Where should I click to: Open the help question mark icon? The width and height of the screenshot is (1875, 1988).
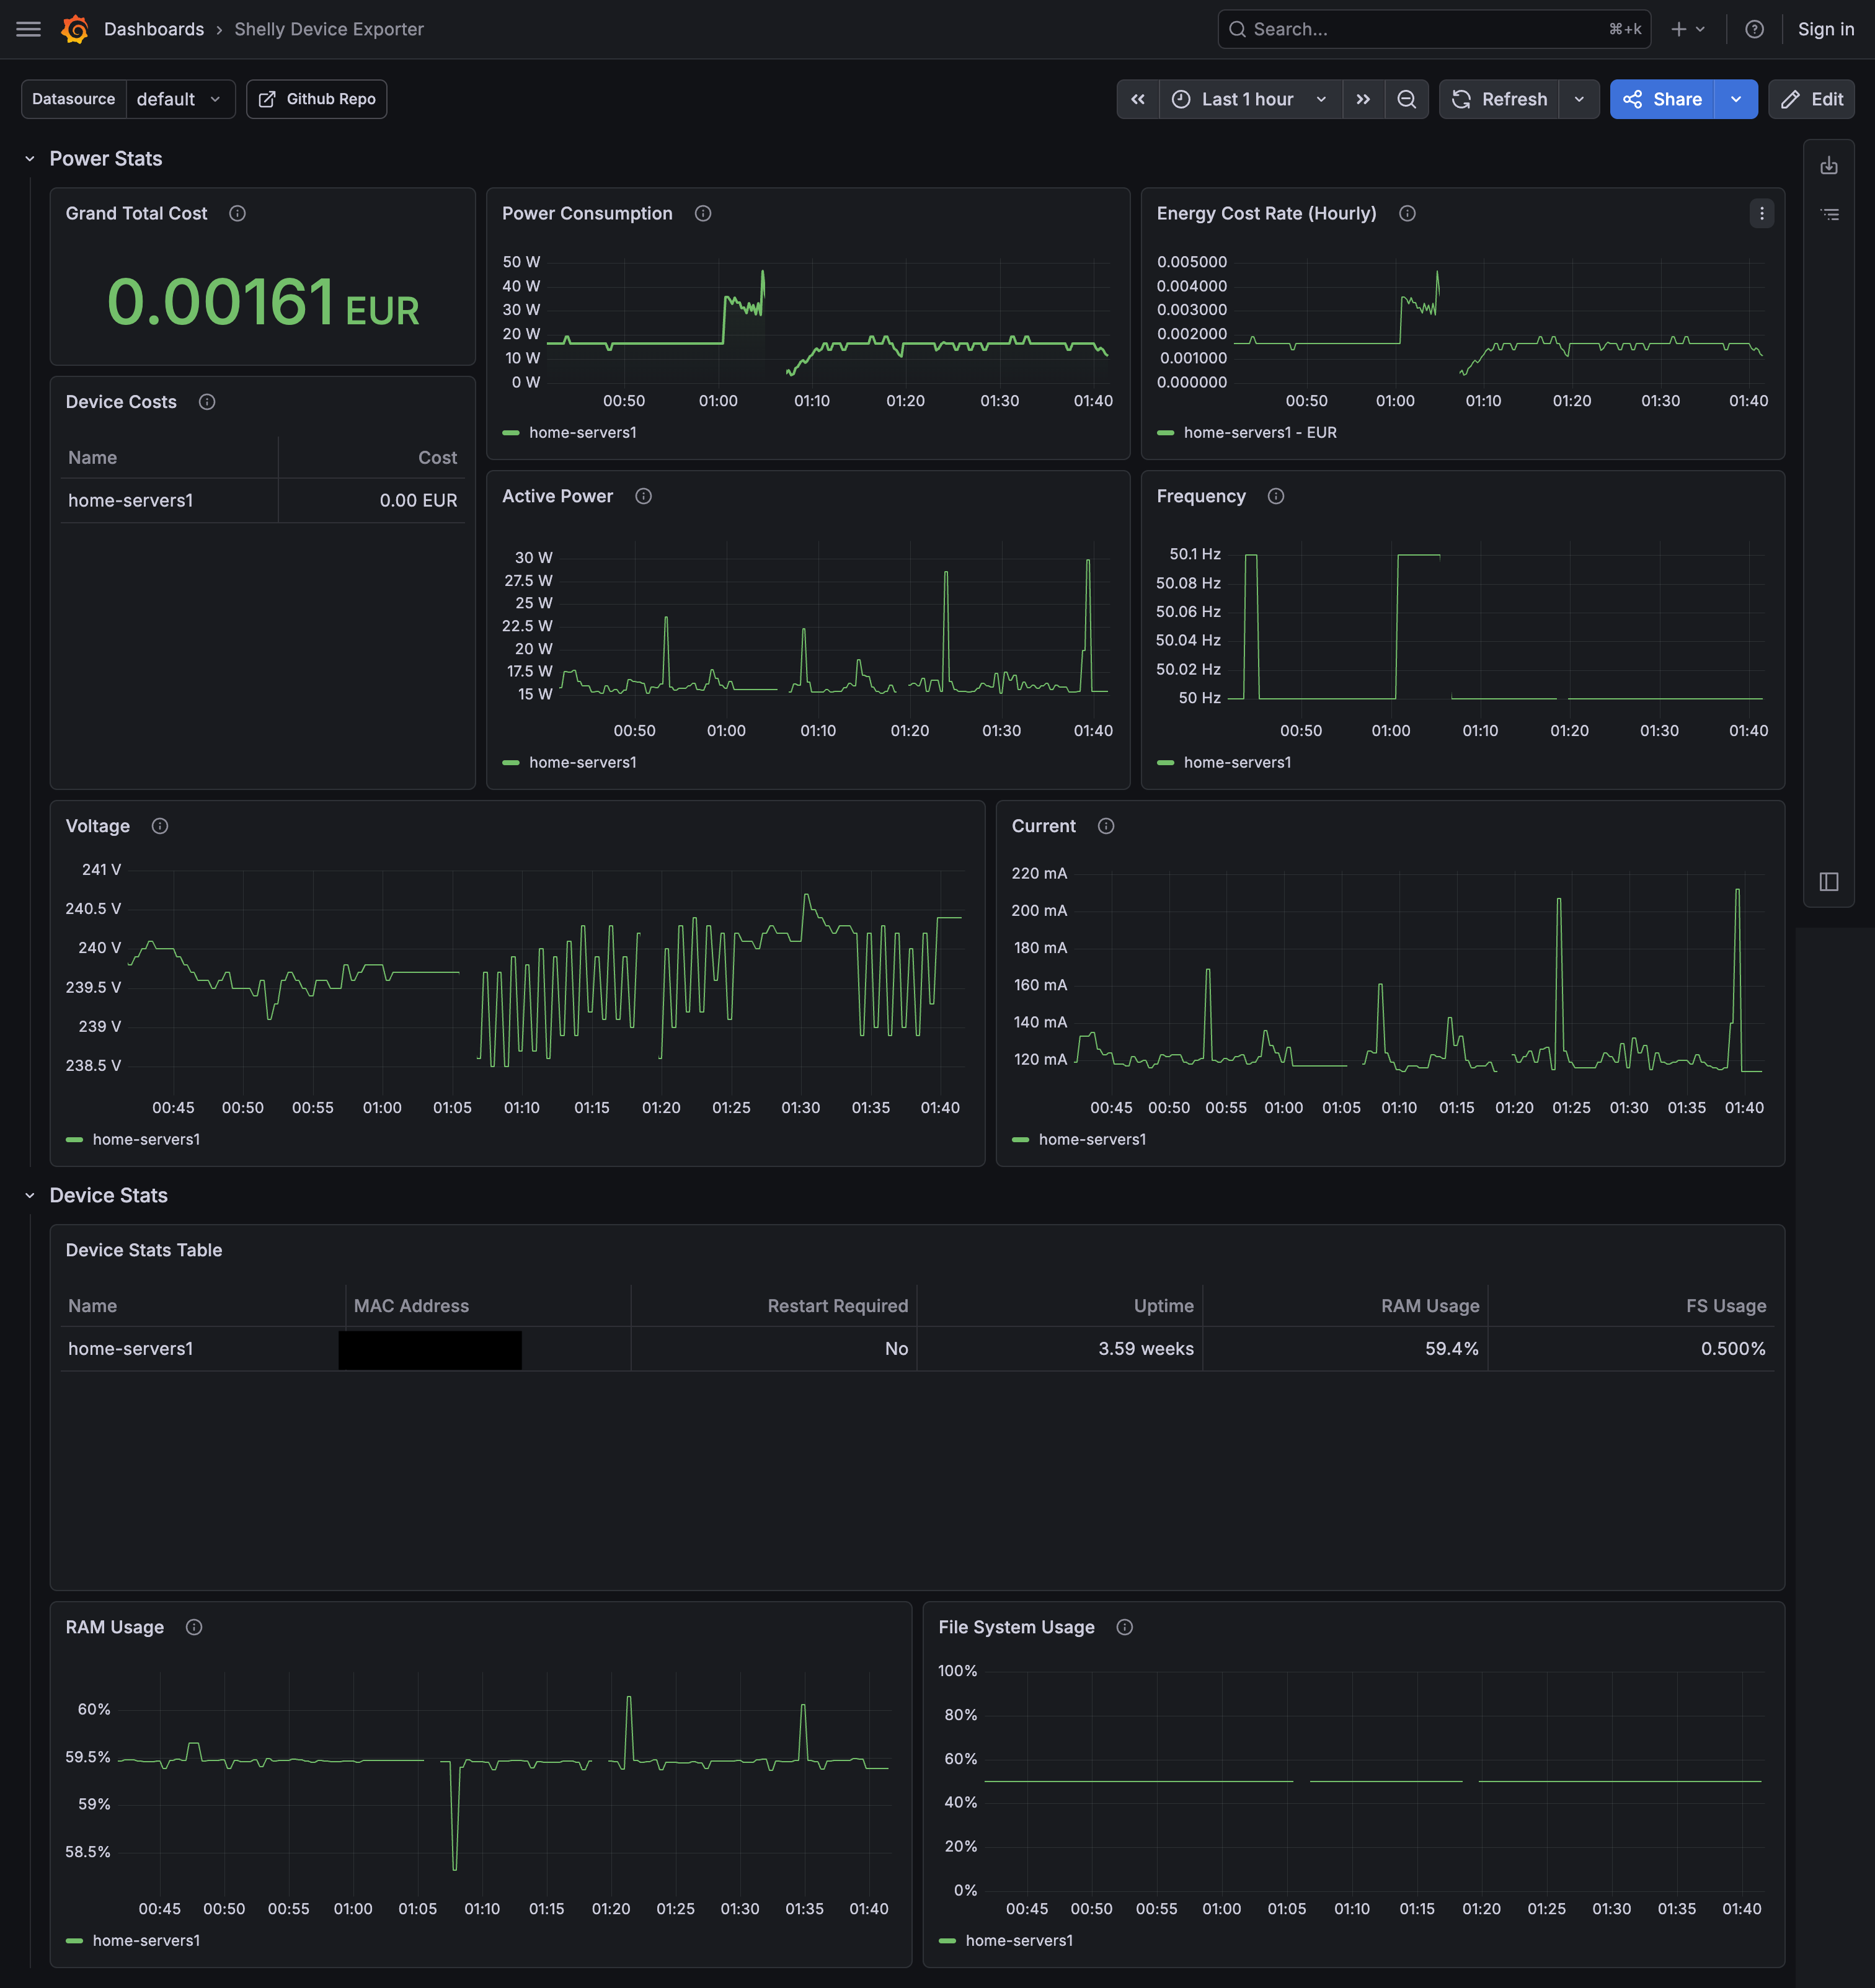tap(1754, 29)
